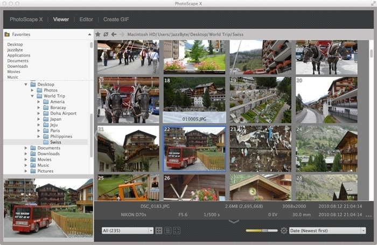Screen dimensions: 377x245
Task: Collapse the info panel chevron
Action: (x=234, y=221)
